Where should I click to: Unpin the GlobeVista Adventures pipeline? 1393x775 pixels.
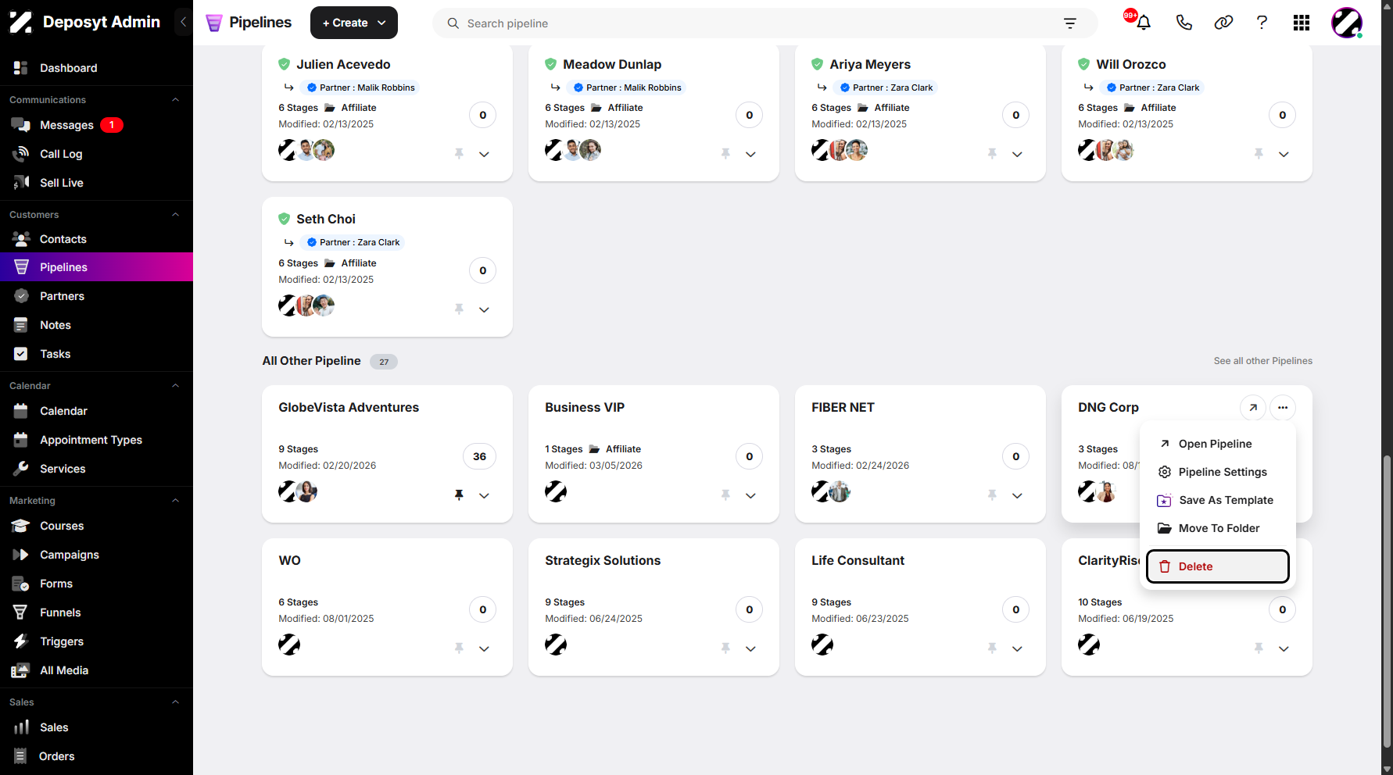459,495
